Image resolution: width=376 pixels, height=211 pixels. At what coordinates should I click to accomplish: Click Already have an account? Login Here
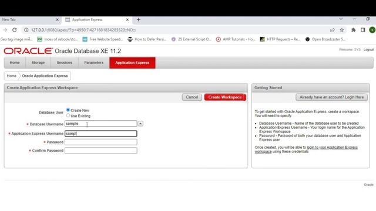click(331, 97)
